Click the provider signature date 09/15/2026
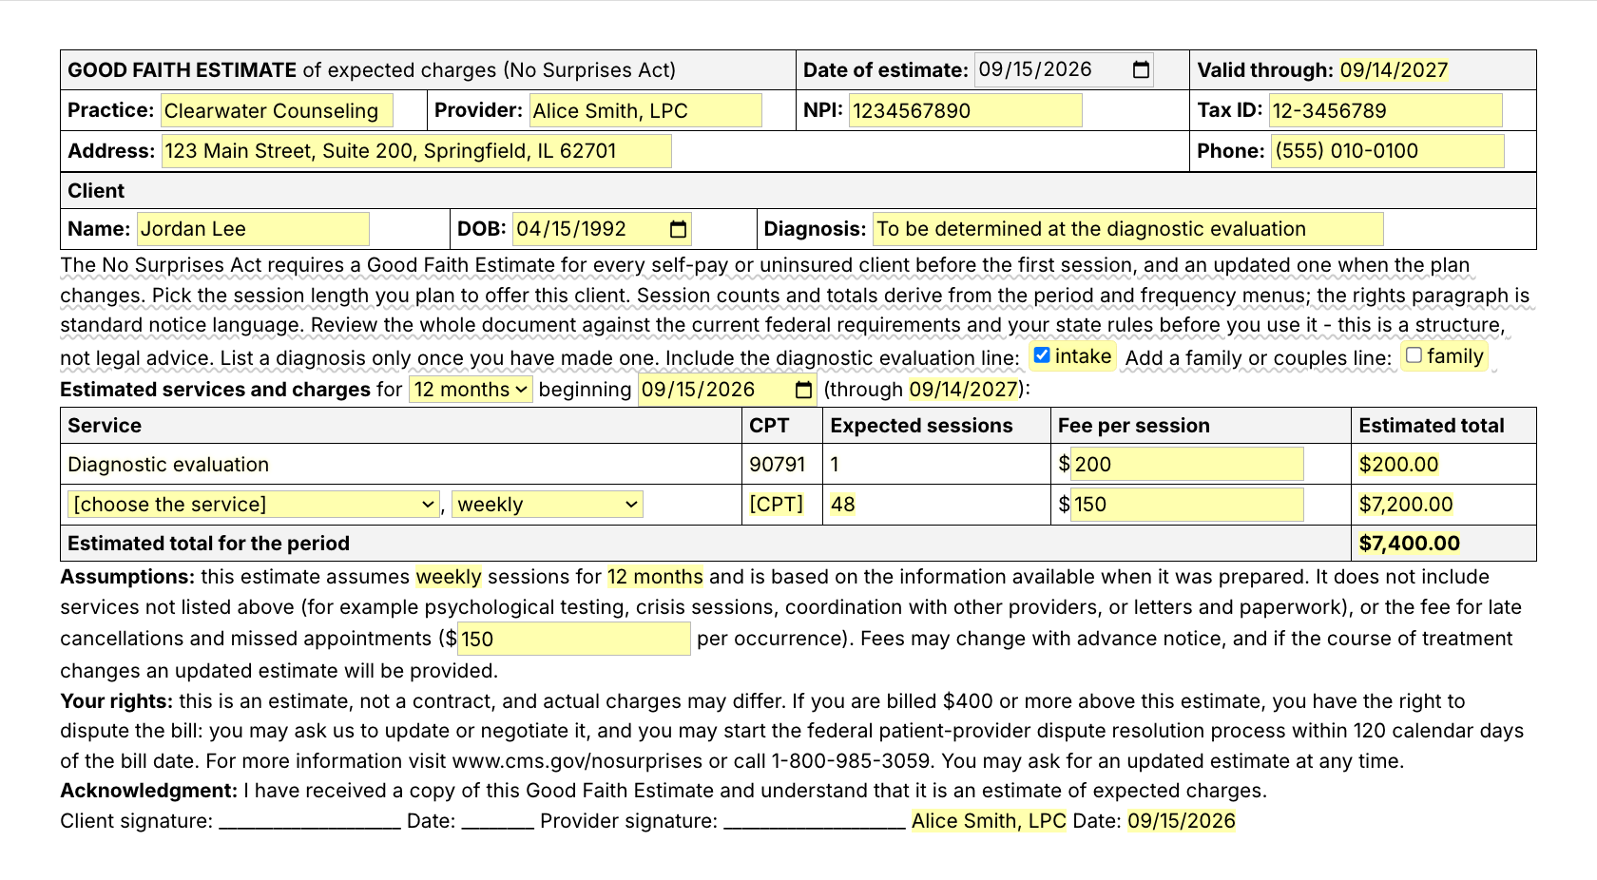This screenshot has height=880, width=1597. click(x=1182, y=821)
